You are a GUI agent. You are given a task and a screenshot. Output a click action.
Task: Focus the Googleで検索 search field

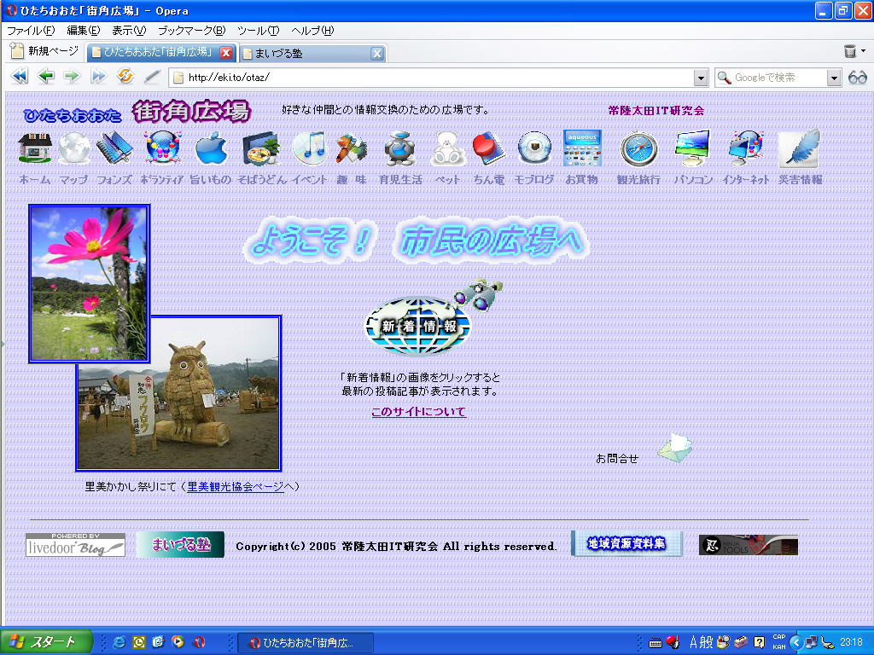(x=771, y=78)
